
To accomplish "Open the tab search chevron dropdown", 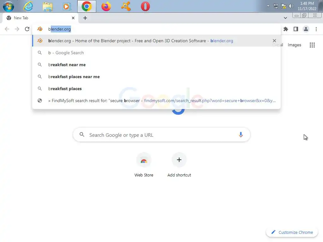I will click(x=285, y=18).
